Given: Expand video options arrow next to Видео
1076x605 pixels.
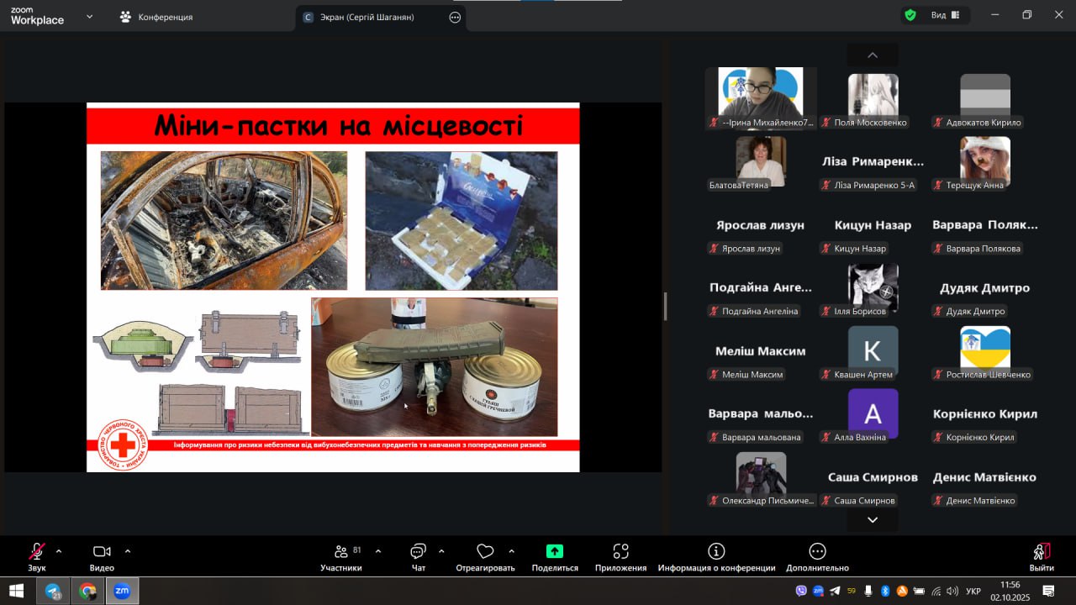Looking at the screenshot, I should click(128, 551).
